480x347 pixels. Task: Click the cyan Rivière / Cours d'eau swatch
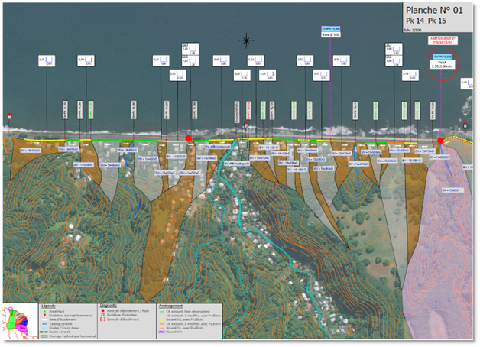[x=44, y=328]
